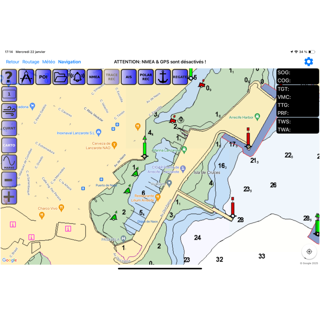320x320 pixels.
Task: Select the divider compass measuring tool
Action: pos(26,77)
